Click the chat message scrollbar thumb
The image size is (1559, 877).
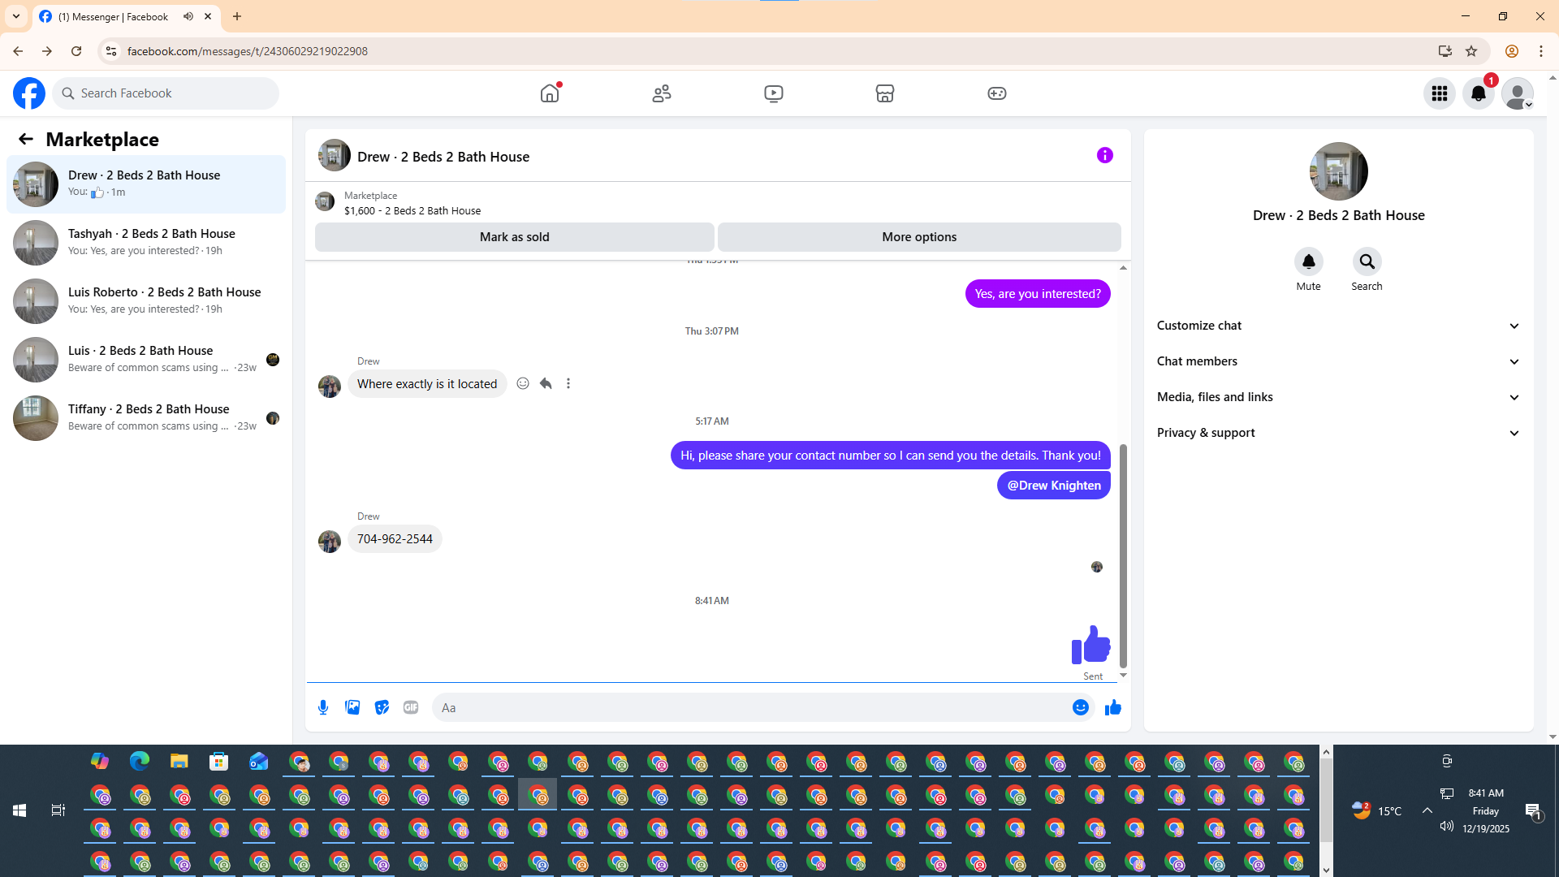click(1123, 556)
